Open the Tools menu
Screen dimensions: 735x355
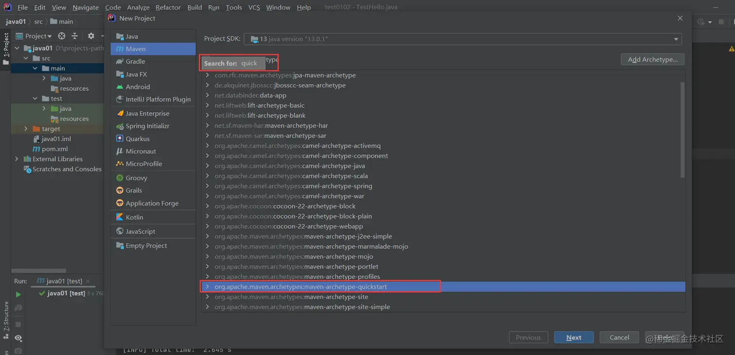(x=234, y=7)
